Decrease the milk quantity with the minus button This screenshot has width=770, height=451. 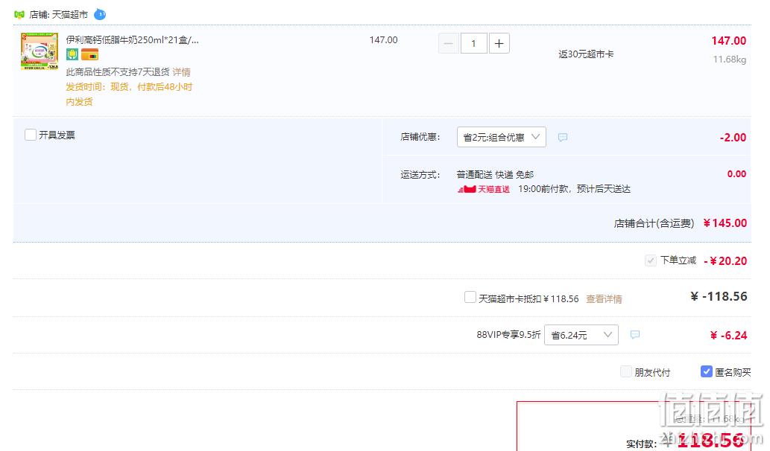(448, 43)
